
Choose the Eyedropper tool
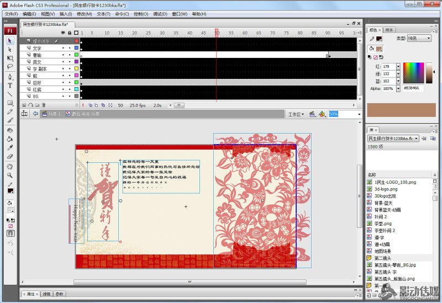[x=10, y=148]
